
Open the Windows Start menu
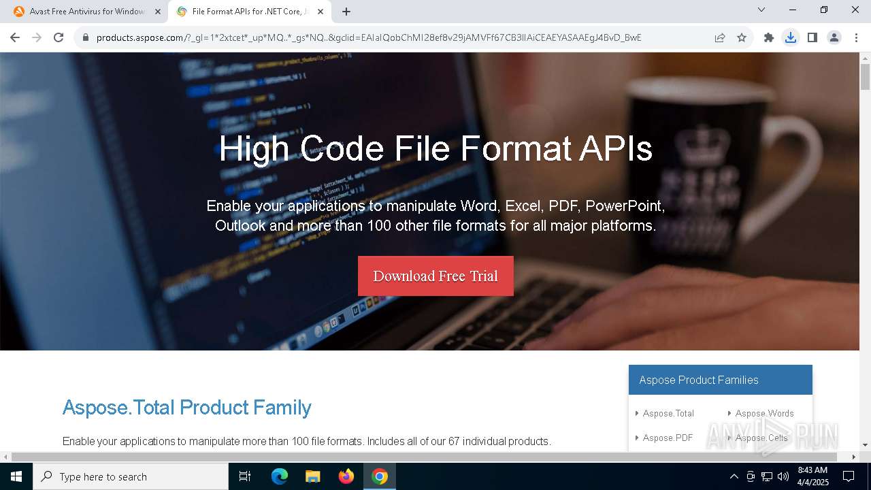click(16, 476)
